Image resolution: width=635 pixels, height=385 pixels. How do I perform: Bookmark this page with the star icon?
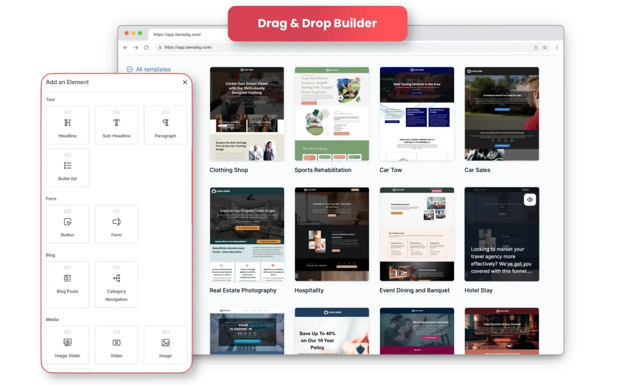tap(545, 48)
